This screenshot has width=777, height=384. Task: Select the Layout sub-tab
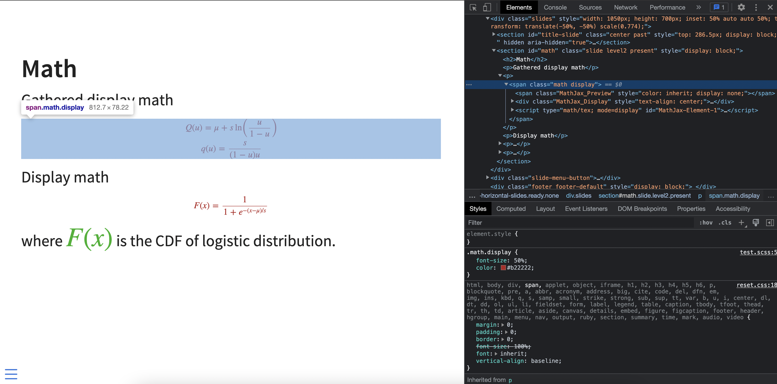(x=545, y=209)
